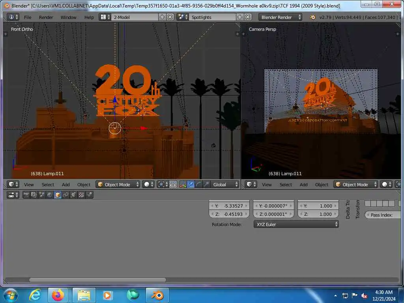Decrease Scale Z value with left arrow
The height and width of the screenshot is (303, 404).
coord(301,214)
